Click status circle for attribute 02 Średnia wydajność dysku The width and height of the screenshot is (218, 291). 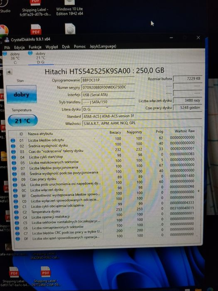(x=13, y=146)
